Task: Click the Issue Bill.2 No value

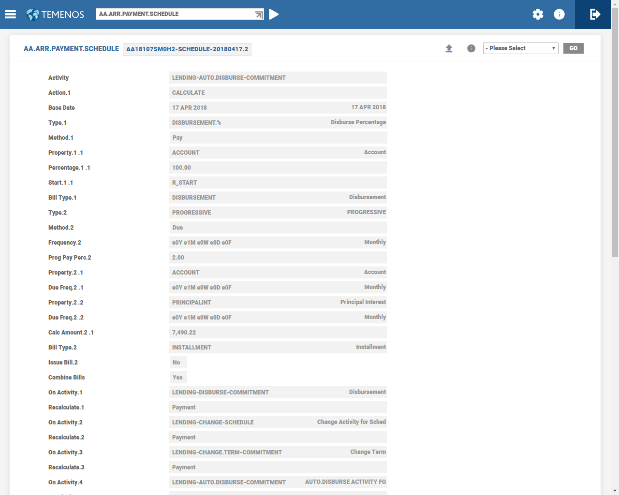Action: (x=177, y=363)
